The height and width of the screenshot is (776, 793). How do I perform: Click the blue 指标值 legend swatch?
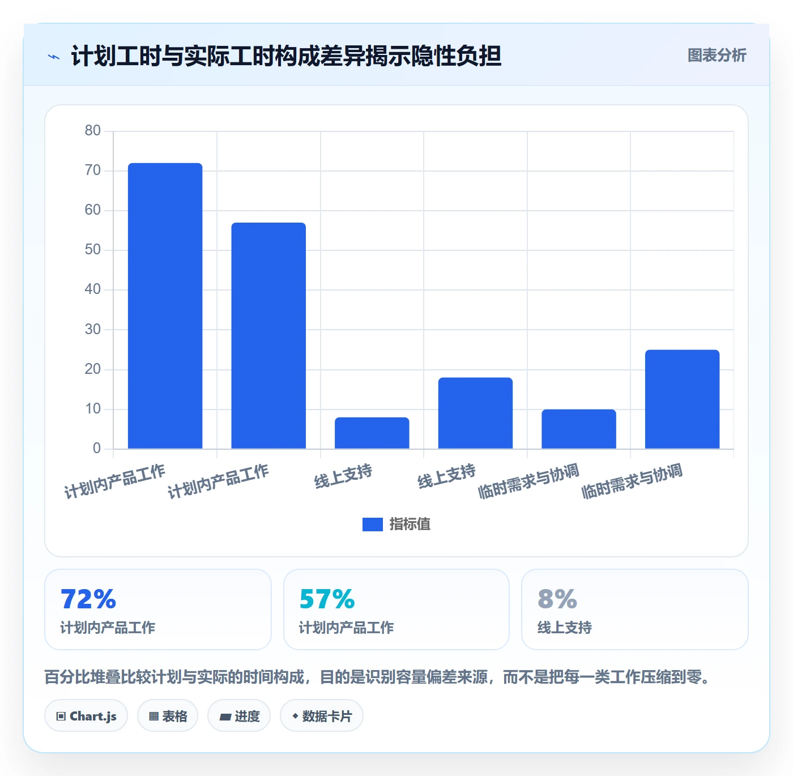point(373,525)
